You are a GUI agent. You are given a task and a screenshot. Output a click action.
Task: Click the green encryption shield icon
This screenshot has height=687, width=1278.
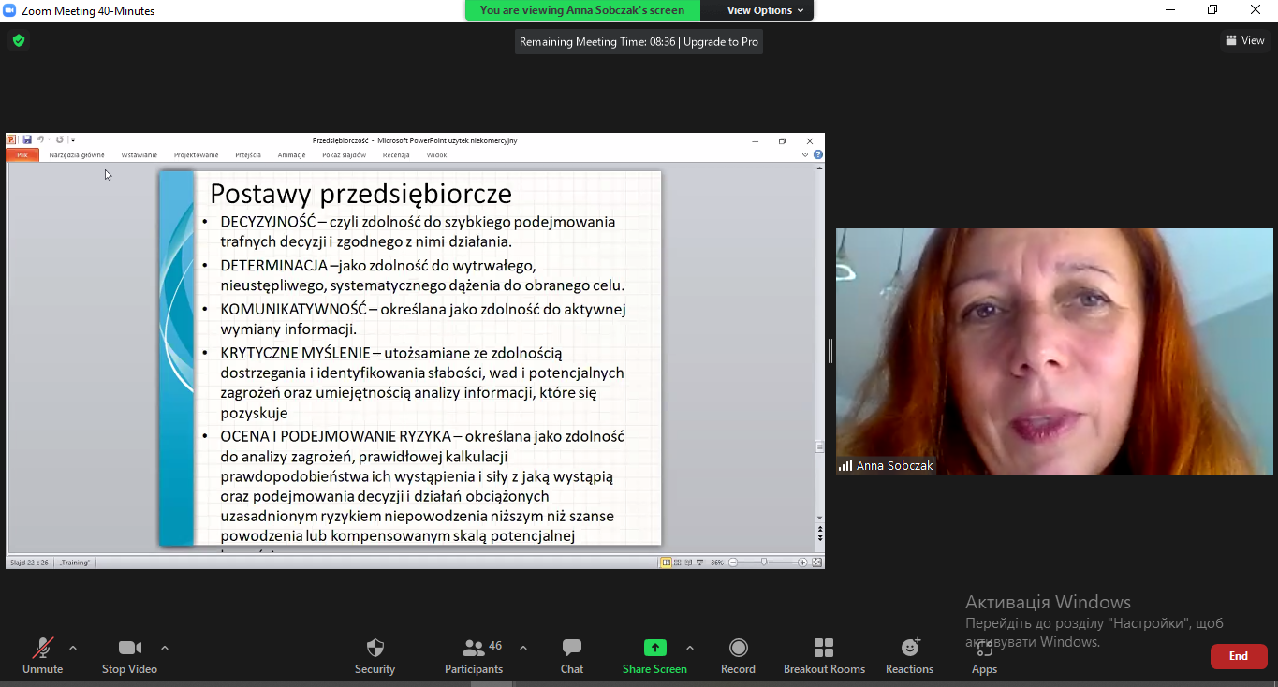point(18,40)
